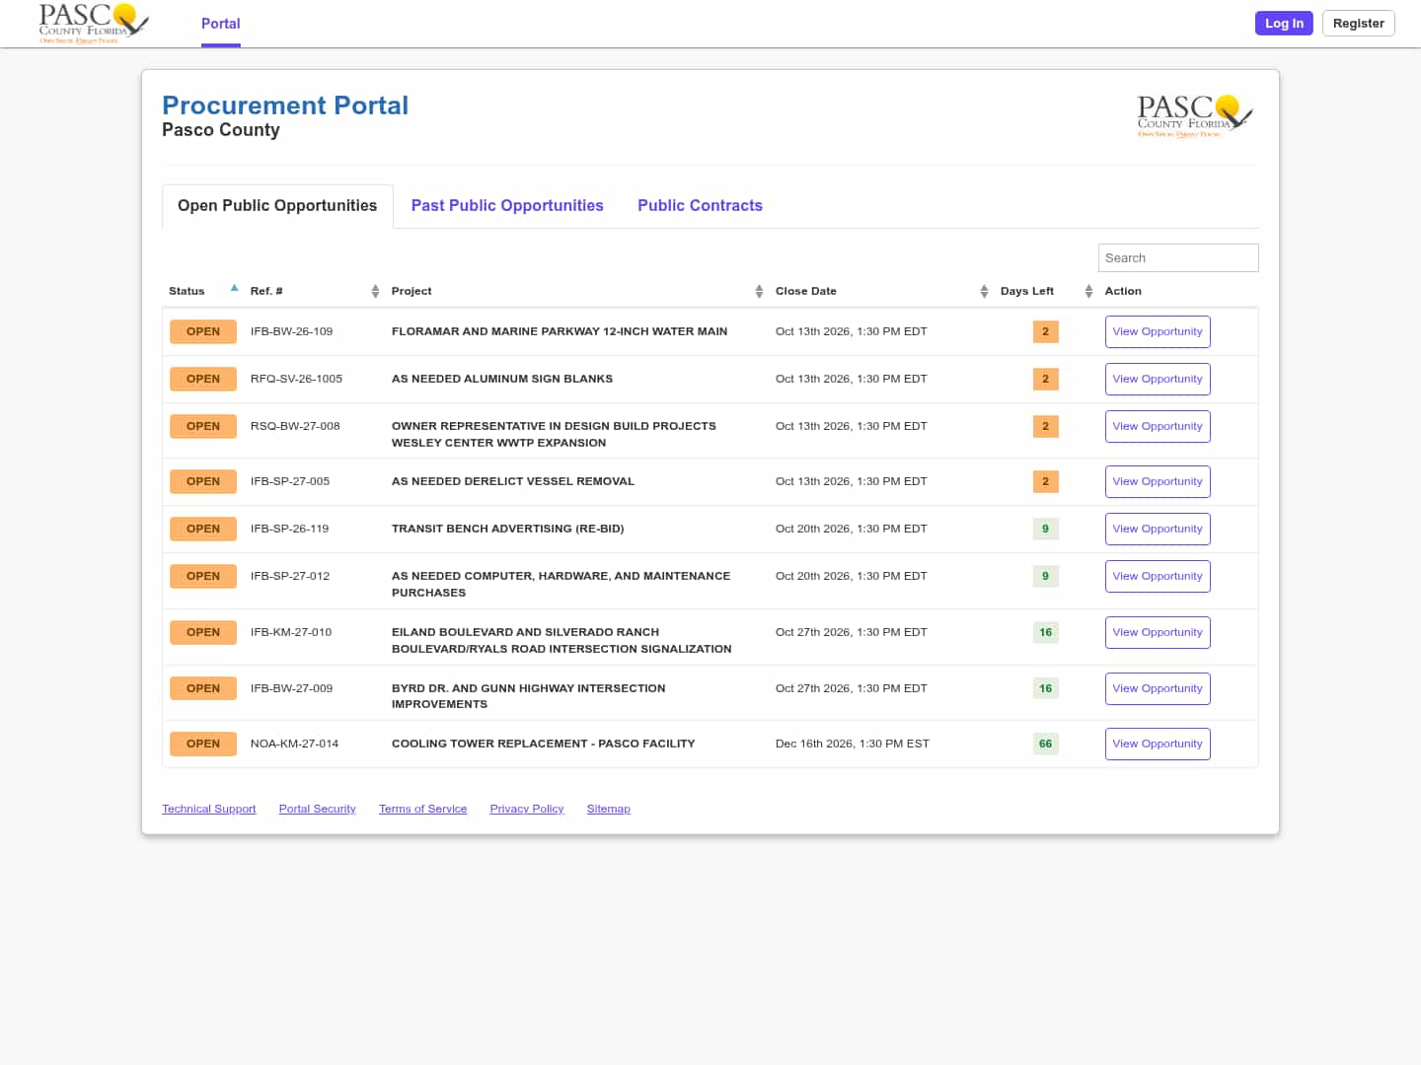
Task: Open the Privacy Policy link
Action: click(x=527, y=809)
